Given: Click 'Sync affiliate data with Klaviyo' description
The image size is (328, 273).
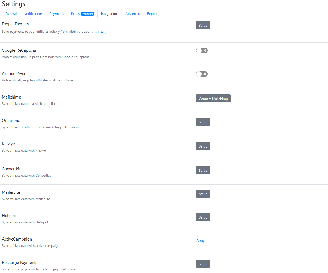Looking at the screenshot, I should [24, 151].
